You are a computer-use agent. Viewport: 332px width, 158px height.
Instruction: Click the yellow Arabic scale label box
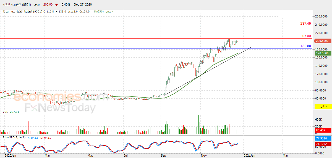tap(323, 106)
